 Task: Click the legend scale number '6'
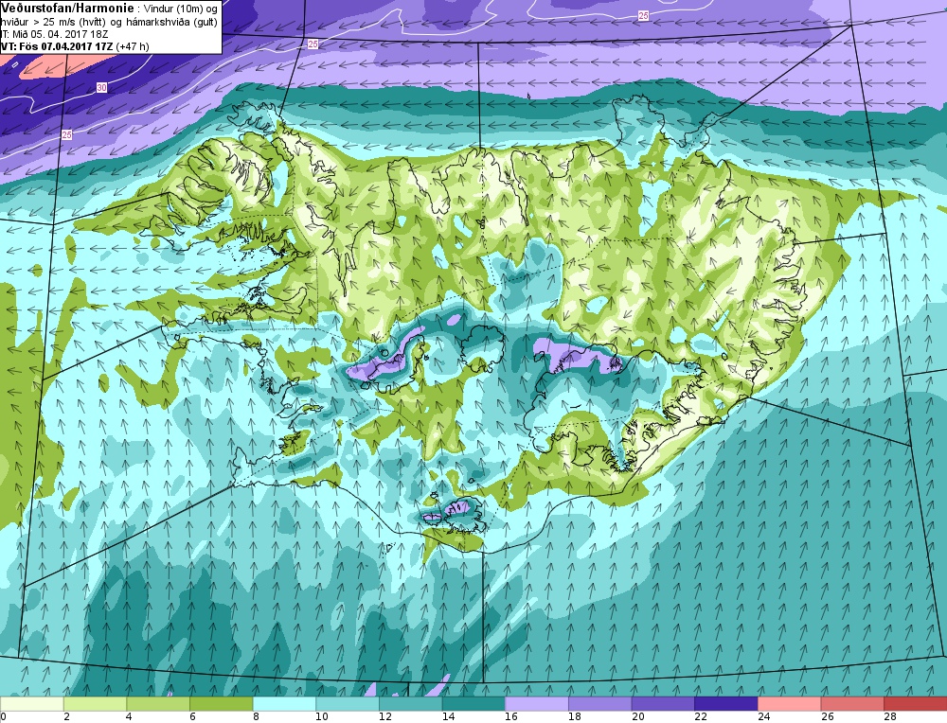[x=192, y=717]
